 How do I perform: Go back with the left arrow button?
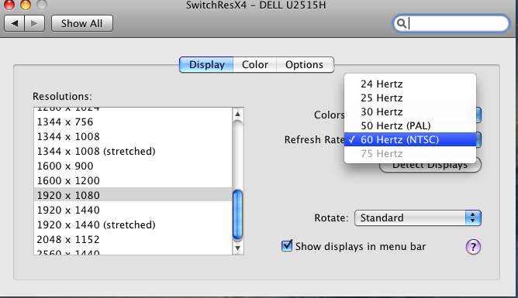pos(14,24)
